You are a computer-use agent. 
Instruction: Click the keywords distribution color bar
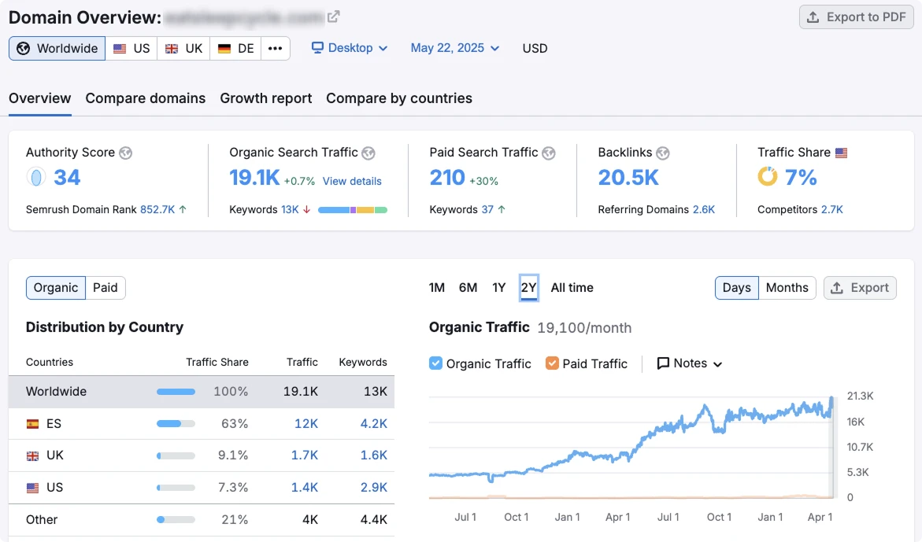coord(352,210)
